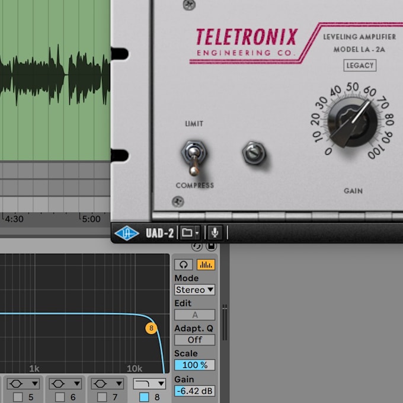The width and height of the screenshot is (403, 403).
Task: Click the 4:30 timeline marker
Action: pyautogui.click(x=14, y=219)
